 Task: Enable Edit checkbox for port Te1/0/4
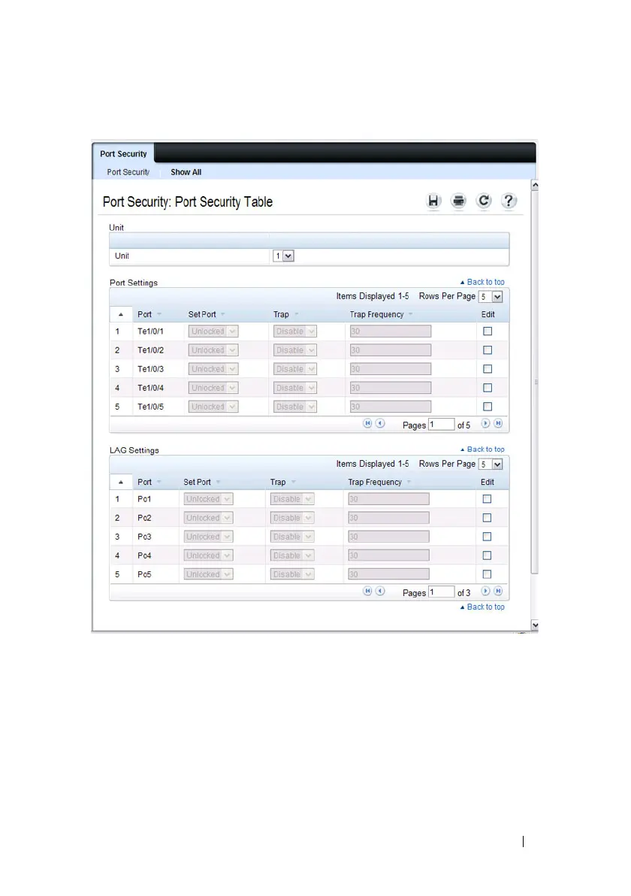[488, 388]
